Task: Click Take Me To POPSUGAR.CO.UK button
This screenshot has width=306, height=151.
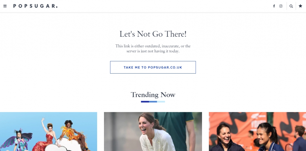Action: pos(153,67)
